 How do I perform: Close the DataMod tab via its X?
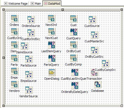click(46, 4)
